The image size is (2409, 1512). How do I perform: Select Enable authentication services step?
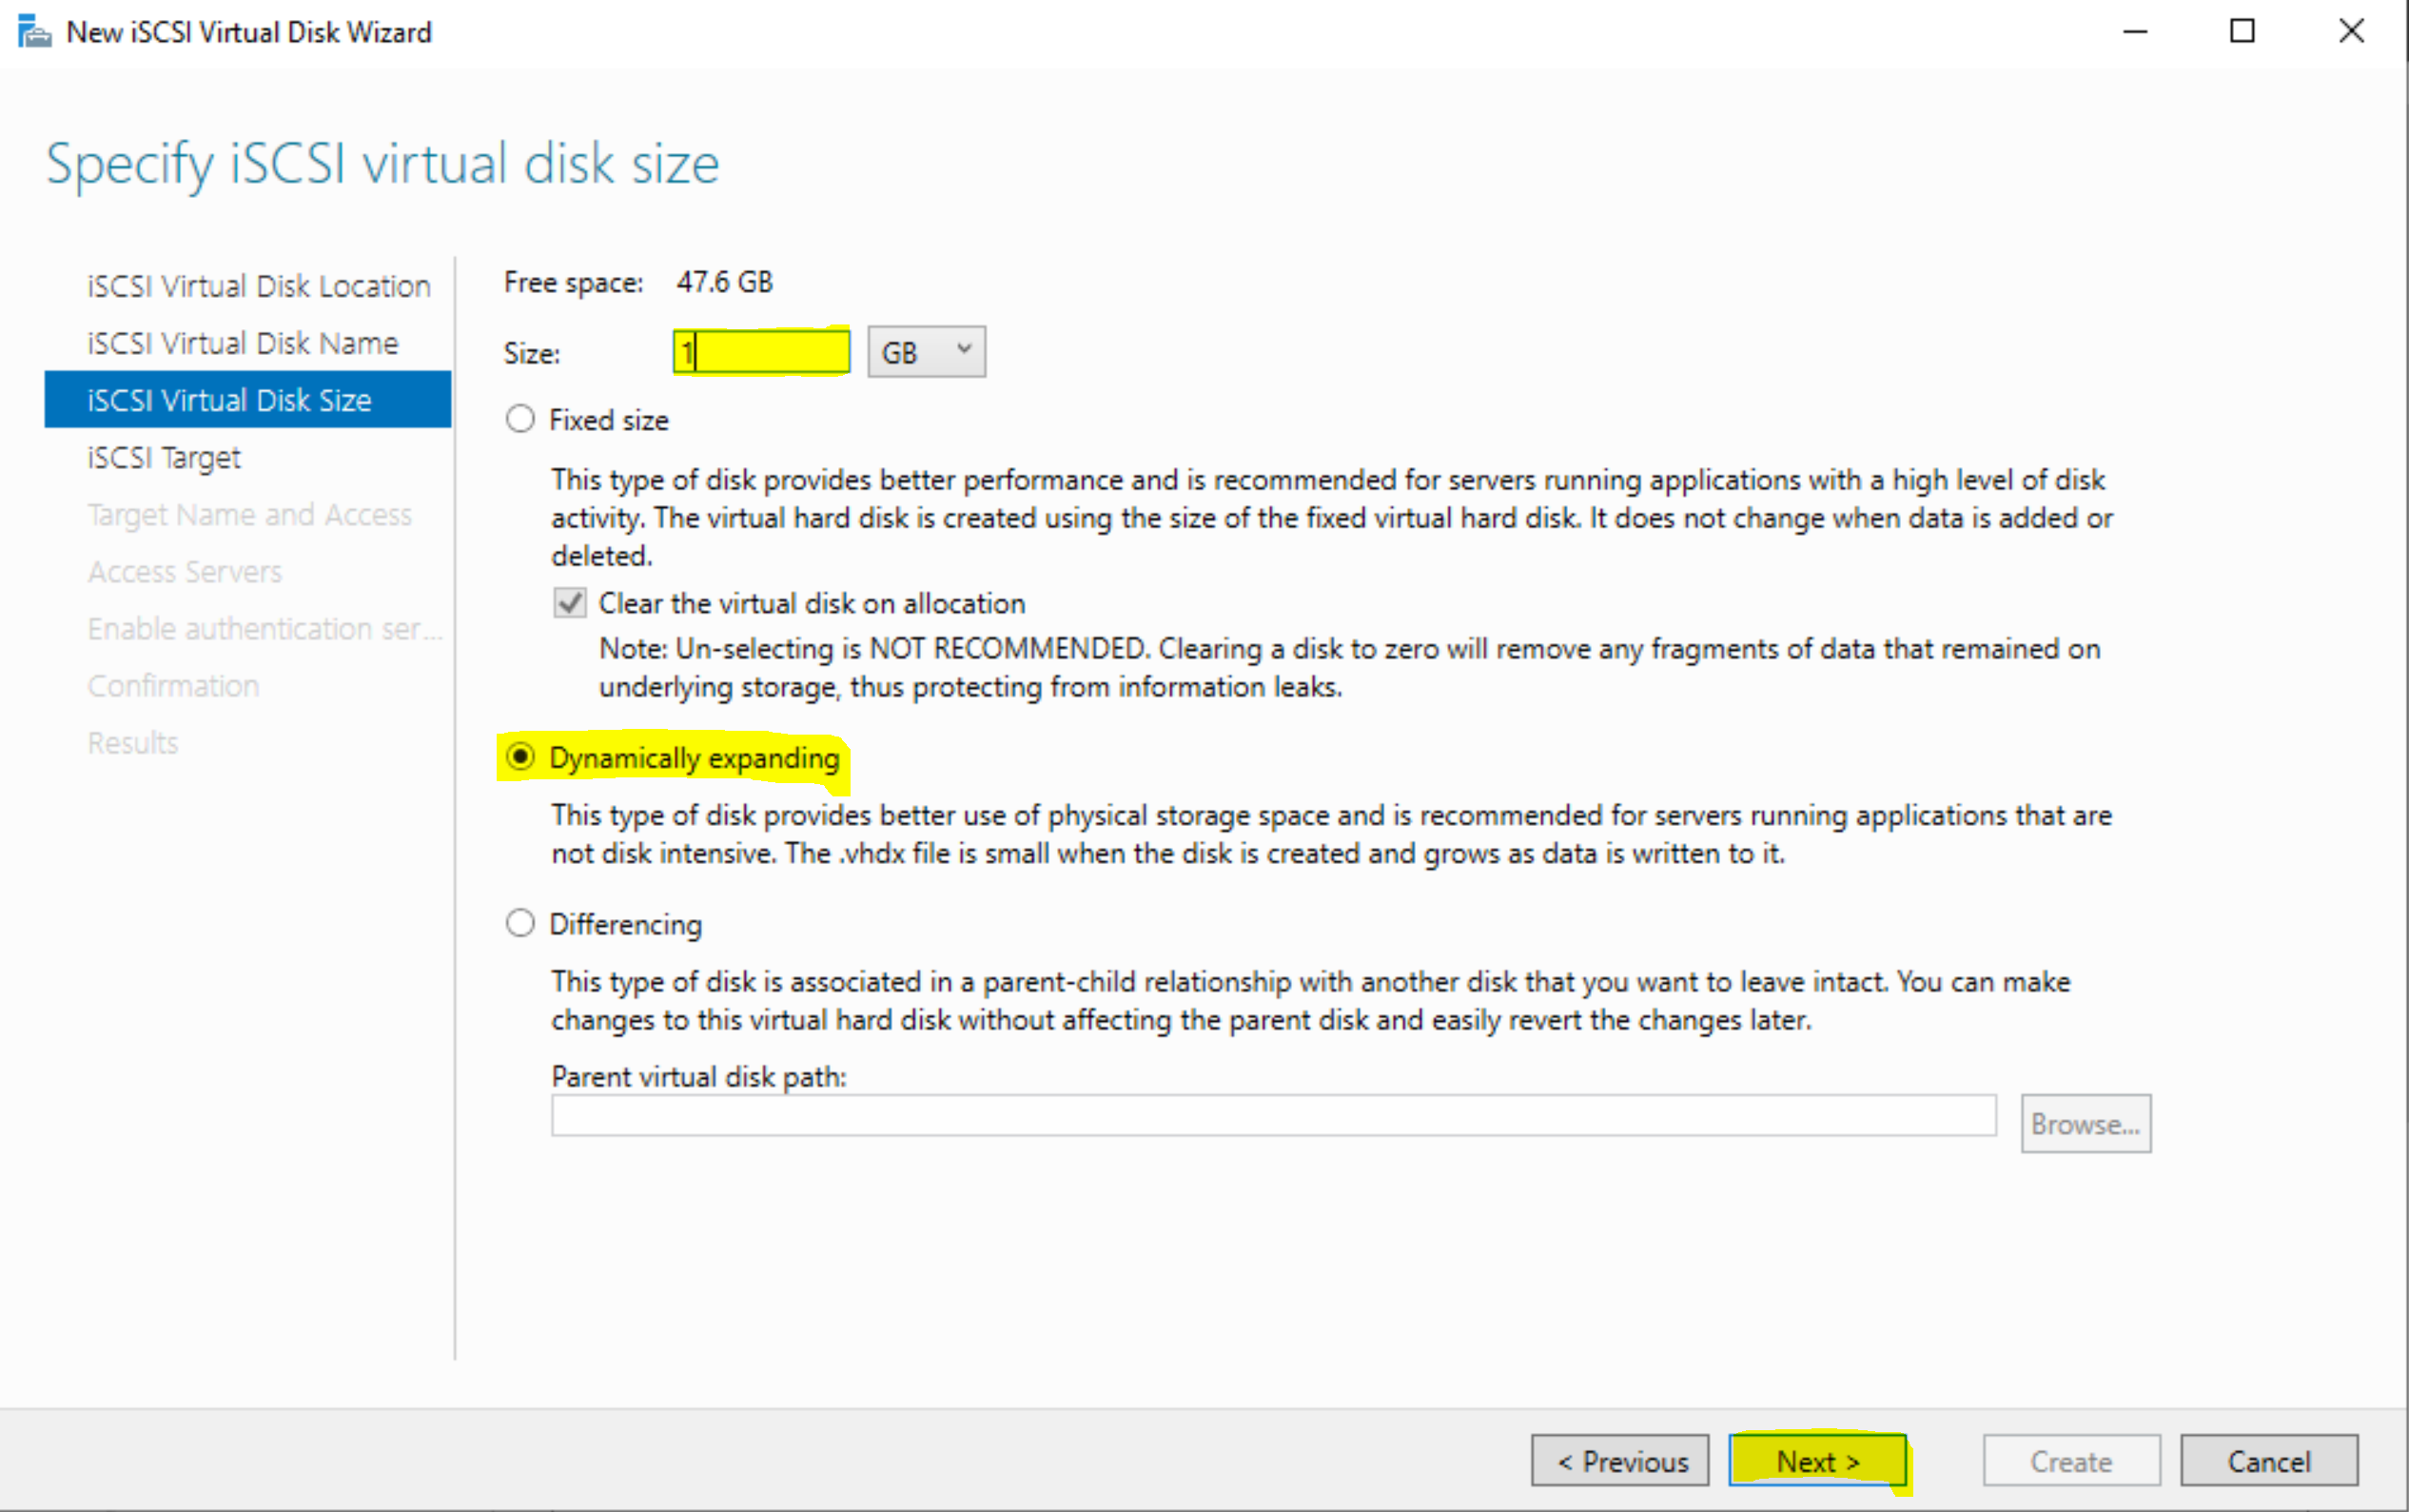264,628
